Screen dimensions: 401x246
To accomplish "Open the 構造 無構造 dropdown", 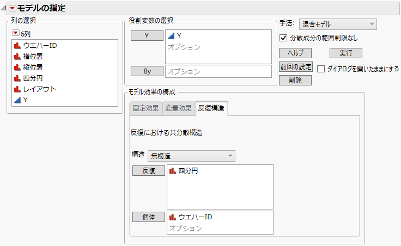I will pyautogui.click(x=191, y=156).
